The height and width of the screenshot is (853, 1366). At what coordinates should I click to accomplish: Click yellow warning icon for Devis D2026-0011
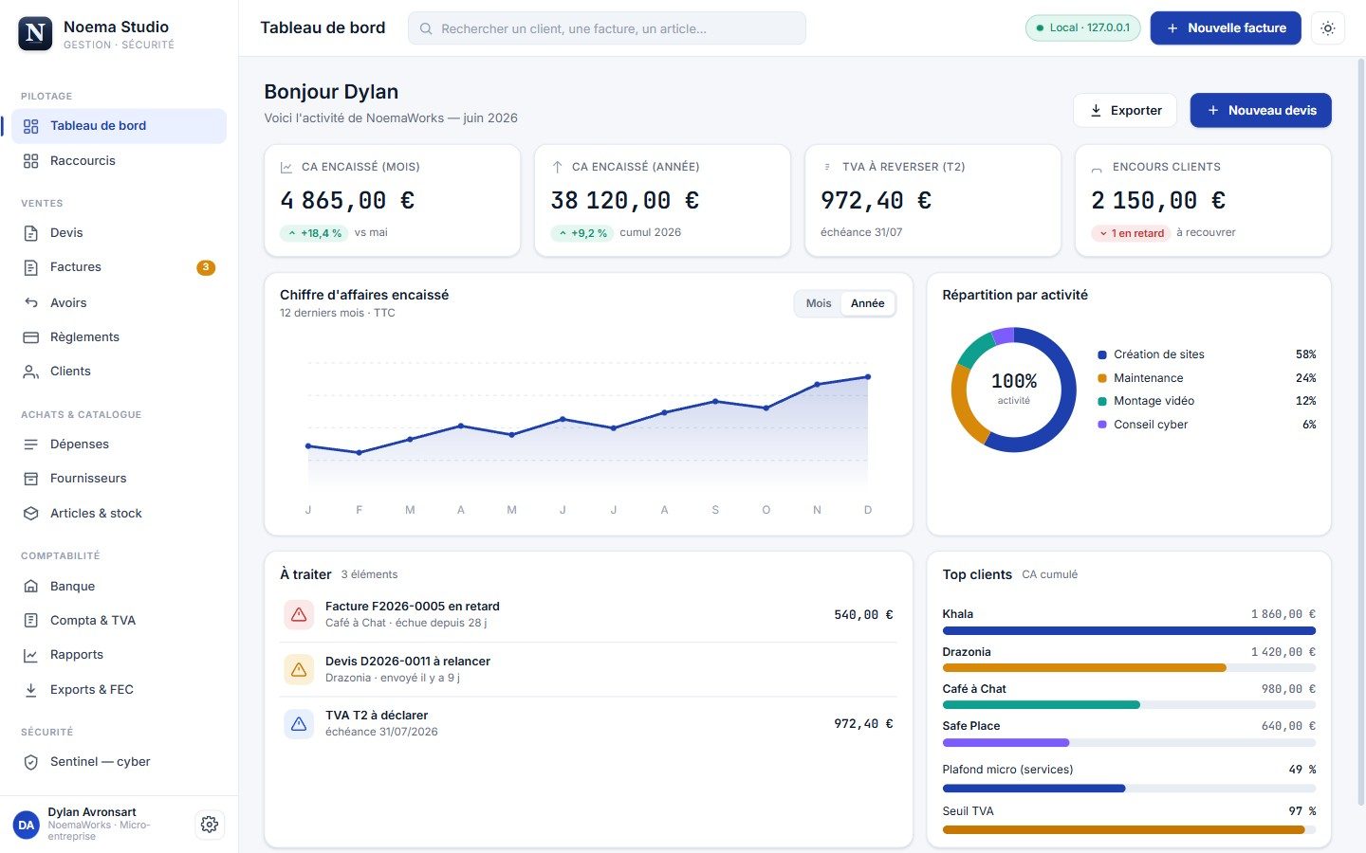click(299, 669)
